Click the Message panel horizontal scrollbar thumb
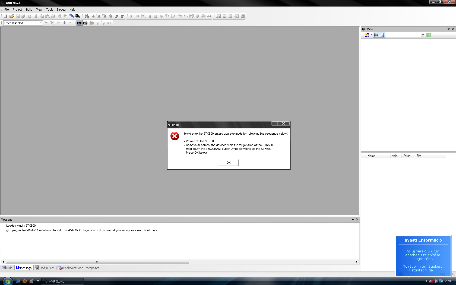Image resolution: width=456 pixels, height=285 pixels. (97, 262)
